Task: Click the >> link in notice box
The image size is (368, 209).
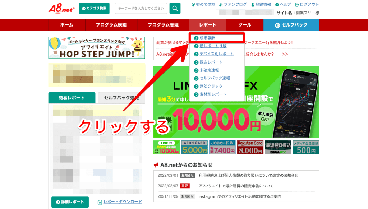Action: 285,54
